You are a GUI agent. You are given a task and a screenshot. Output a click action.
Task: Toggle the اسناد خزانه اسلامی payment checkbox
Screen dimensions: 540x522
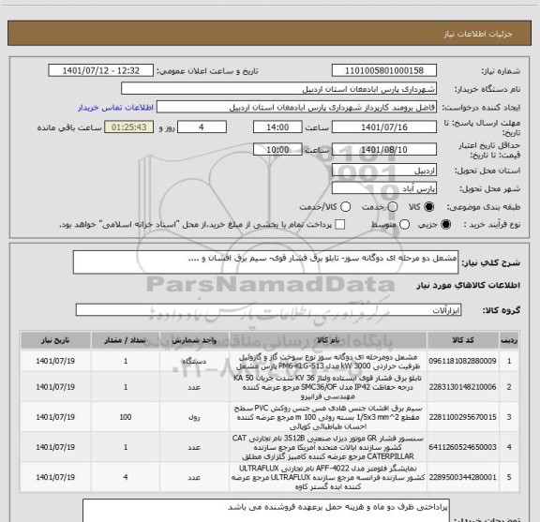(340, 225)
